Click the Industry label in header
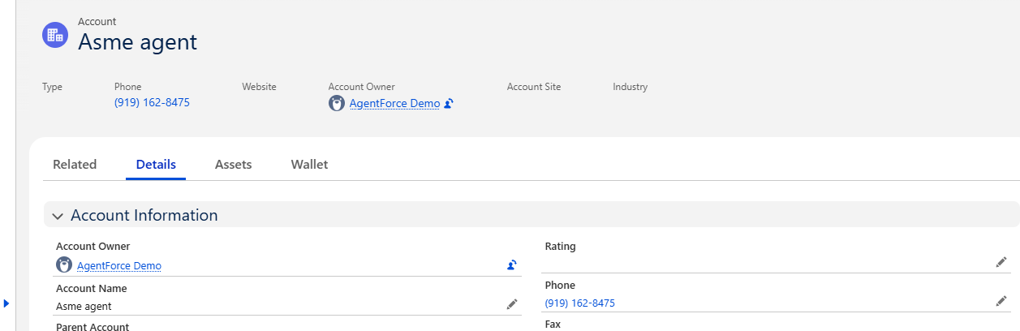The image size is (1020, 331). click(x=631, y=87)
